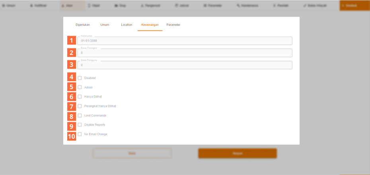Screen dimensions: 370x175
Task: Click the Kadaluarsa date field
Action: 185,41
